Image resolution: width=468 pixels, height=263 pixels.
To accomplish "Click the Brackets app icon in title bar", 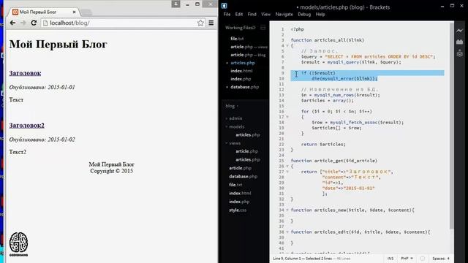I will coord(224,5).
